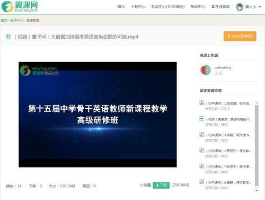Open the 首页 menu item
The image size is (265, 200).
pos(121,7)
